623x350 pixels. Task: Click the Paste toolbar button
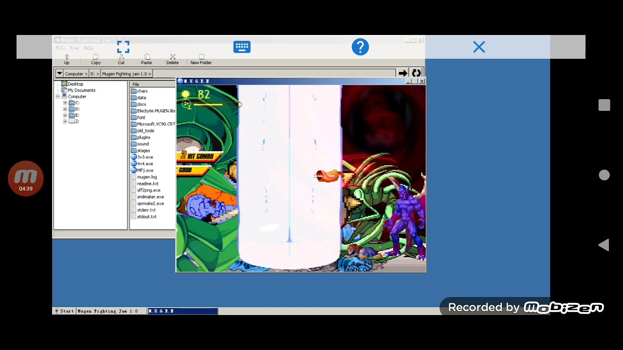pos(147,59)
